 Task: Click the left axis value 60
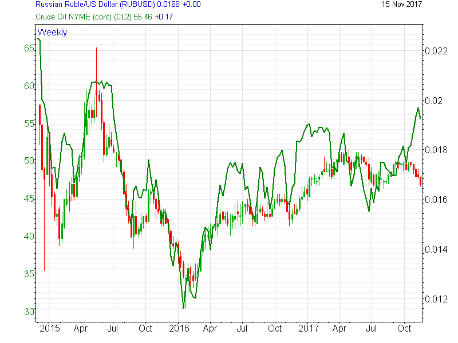coord(29,86)
